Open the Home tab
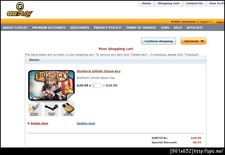The image size is (225, 155). pos(146,3)
